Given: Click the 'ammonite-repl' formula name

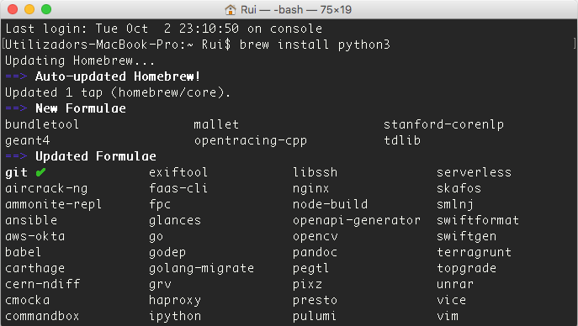Looking at the screenshot, I should pyautogui.click(x=54, y=204).
